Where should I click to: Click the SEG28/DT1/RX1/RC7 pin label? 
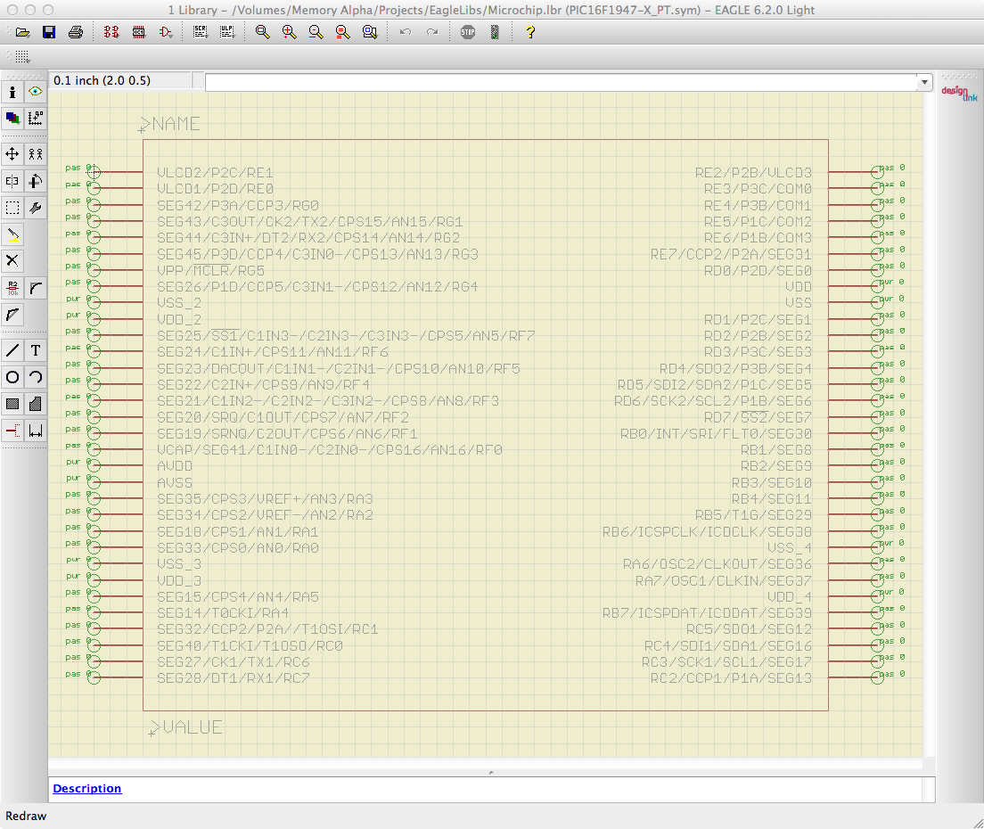234,678
